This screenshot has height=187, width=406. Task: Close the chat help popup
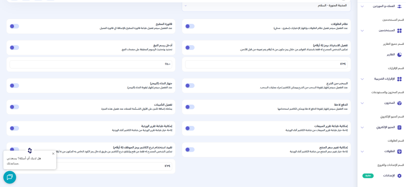54,153
